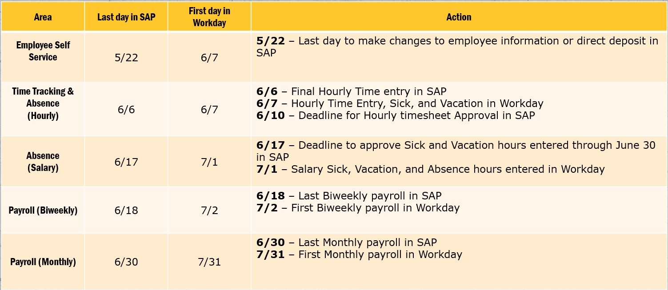This screenshot has height=290, width=668.
Task: Click the 7/31 first day in Workday cell
Action: pyautogui.click(x=209, y=262)
